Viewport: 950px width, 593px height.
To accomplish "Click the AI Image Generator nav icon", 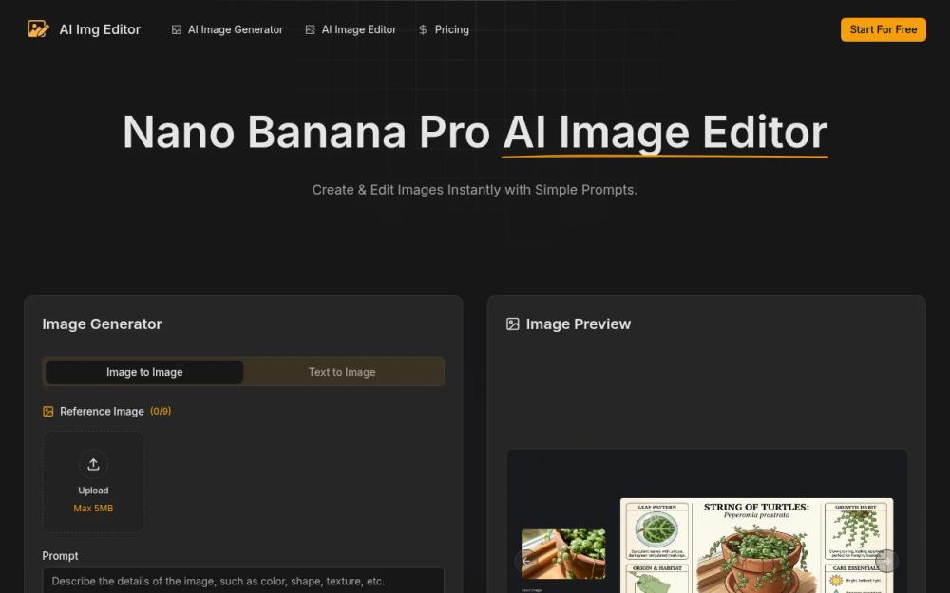I will (x=177, y=29).
